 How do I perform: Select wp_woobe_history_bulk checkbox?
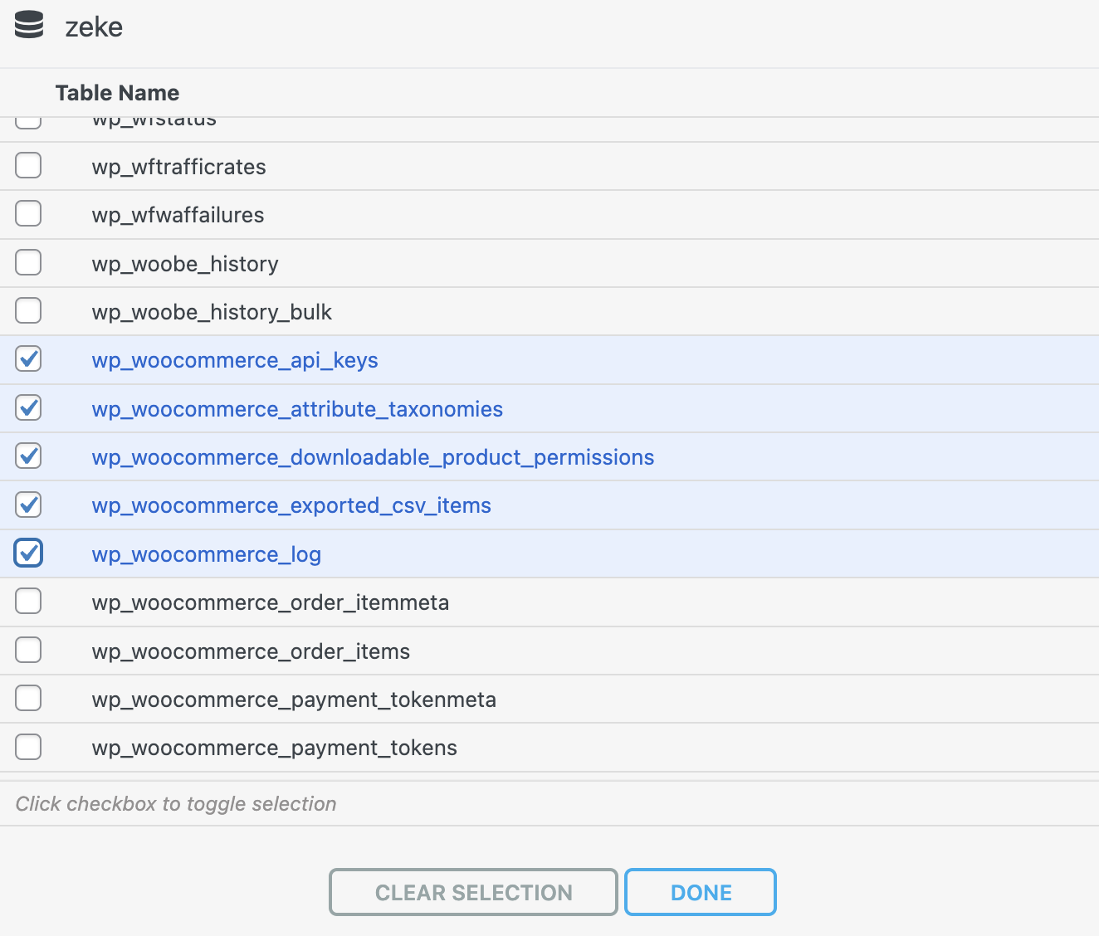[x=28, y=311]
